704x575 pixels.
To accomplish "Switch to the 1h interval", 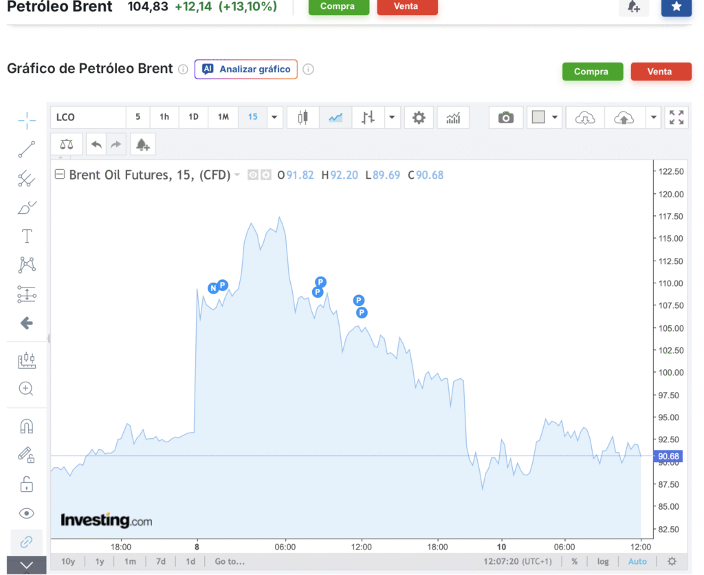I will point(164,117).
